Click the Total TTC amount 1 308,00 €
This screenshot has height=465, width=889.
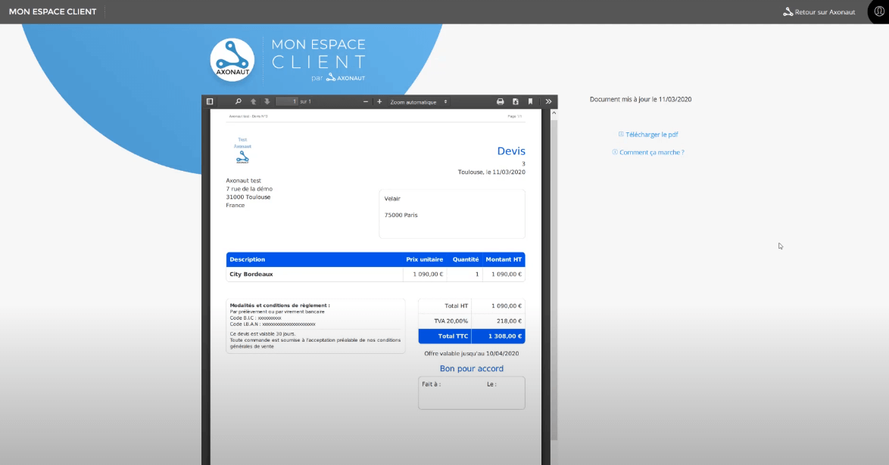coord(505,336)
